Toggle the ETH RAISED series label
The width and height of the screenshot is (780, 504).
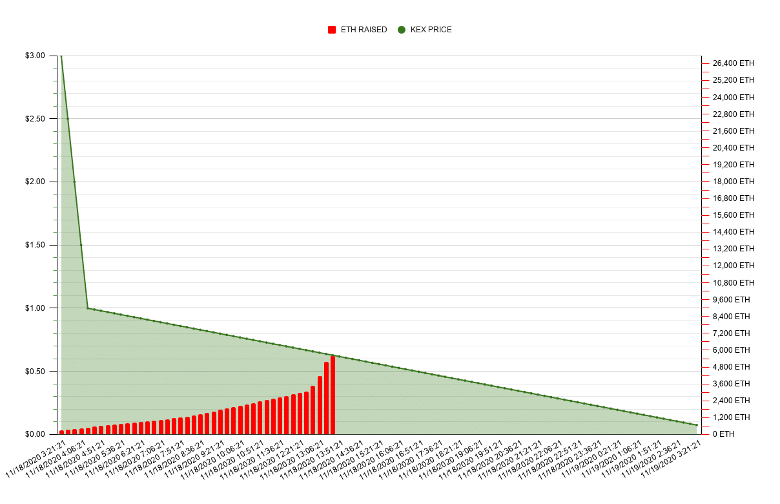coord(364,30)
